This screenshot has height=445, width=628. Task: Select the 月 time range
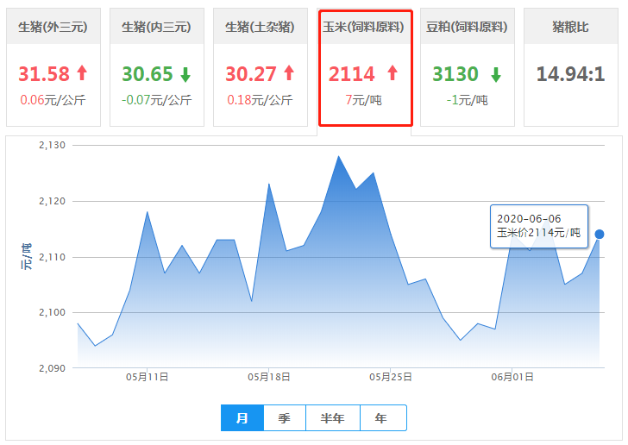(x=242, y=418)
